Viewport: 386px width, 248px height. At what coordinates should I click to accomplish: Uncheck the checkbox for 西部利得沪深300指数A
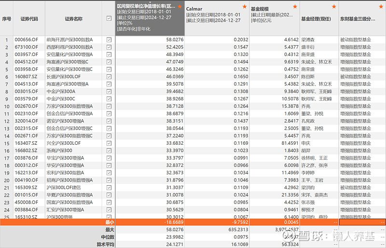click(x=109, y=47)
